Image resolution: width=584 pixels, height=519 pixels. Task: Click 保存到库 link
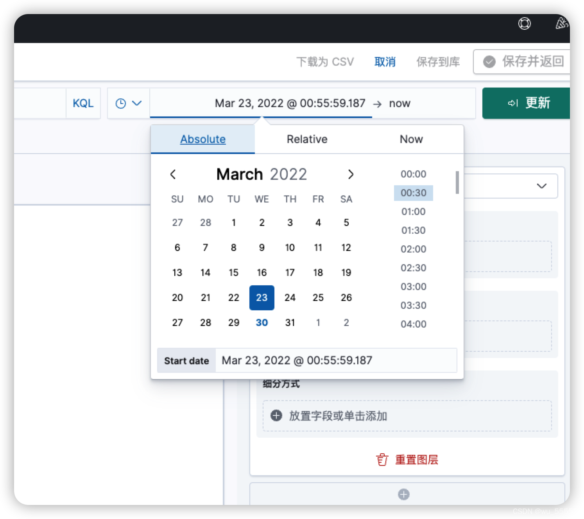[x=438, y=62]
